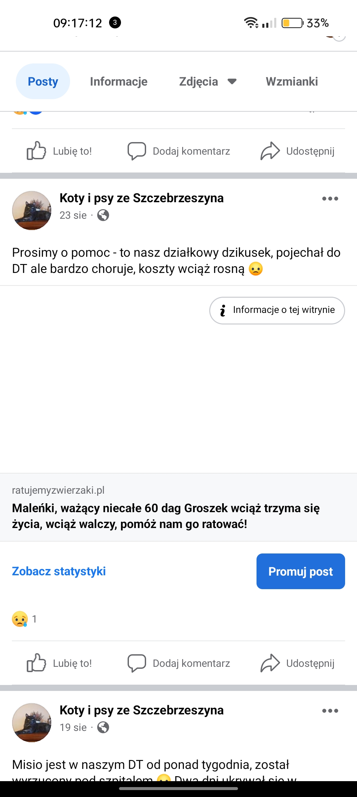Tap the globe privacy icon next to 23 sie
The height and width of the screenshot is (797, 357).
[x=103, y=215]
